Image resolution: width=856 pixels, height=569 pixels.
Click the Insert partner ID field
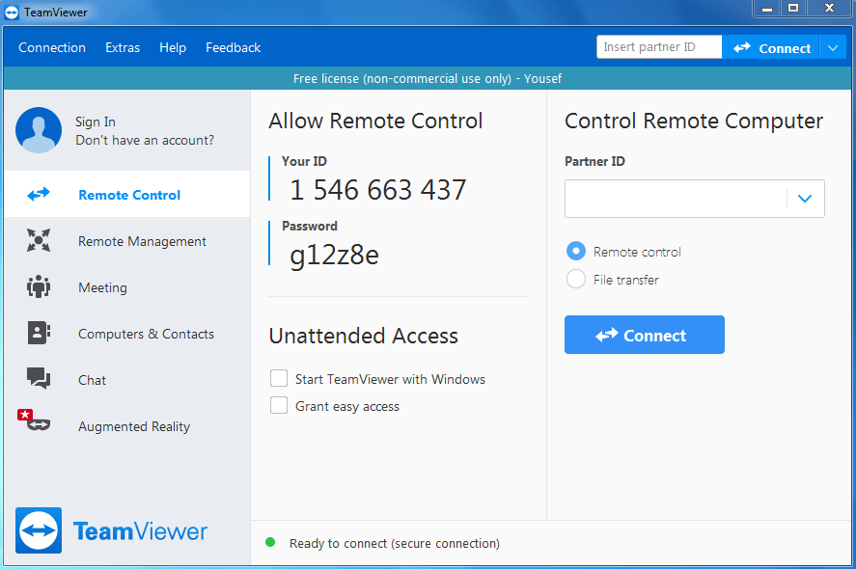658,47
